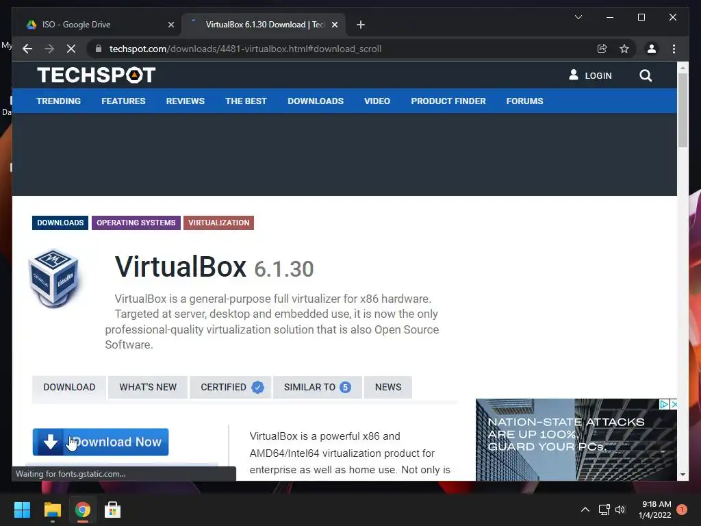This screenshot has width=701, height=526.
Task: Click the OPERATING SYSTEMS tag
Action: 136,223
